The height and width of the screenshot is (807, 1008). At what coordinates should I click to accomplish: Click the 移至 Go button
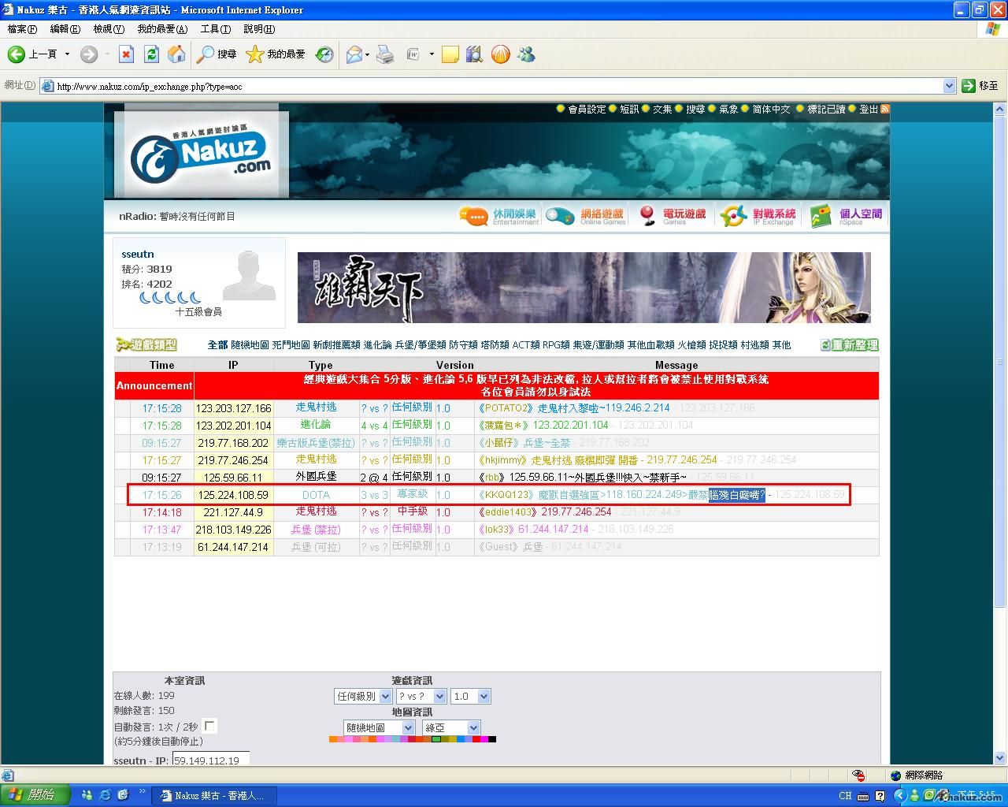[x=980, y=86]
